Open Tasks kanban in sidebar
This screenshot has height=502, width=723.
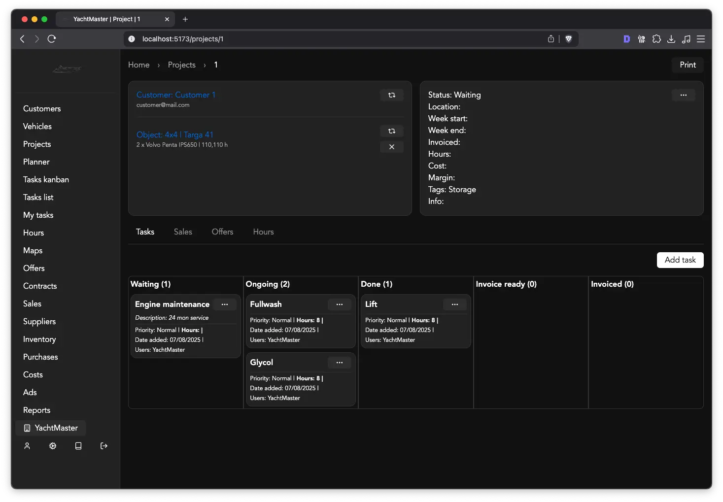pos(46,180)
